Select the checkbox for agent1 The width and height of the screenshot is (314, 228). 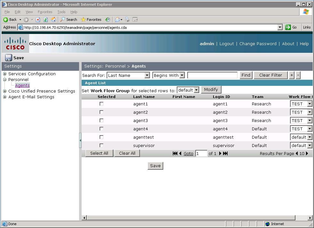[x=101, y=104]
